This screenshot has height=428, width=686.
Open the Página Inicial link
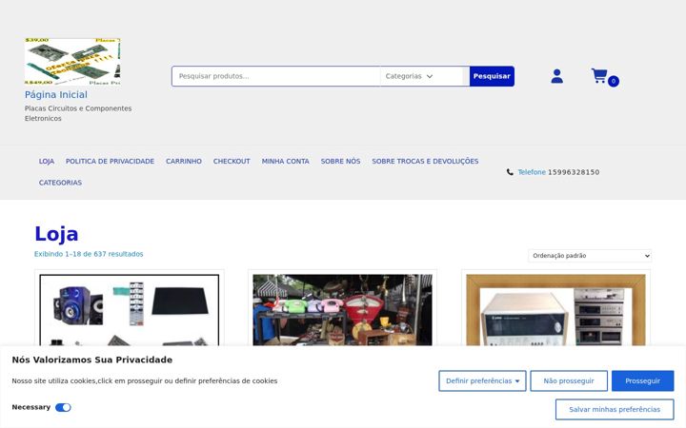[x=56, y=95]
